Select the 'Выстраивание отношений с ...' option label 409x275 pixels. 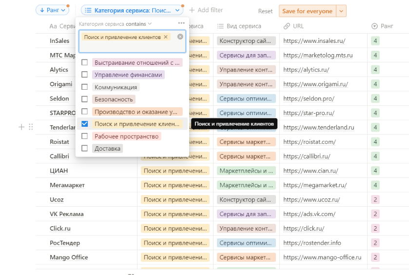pos(137,62)
